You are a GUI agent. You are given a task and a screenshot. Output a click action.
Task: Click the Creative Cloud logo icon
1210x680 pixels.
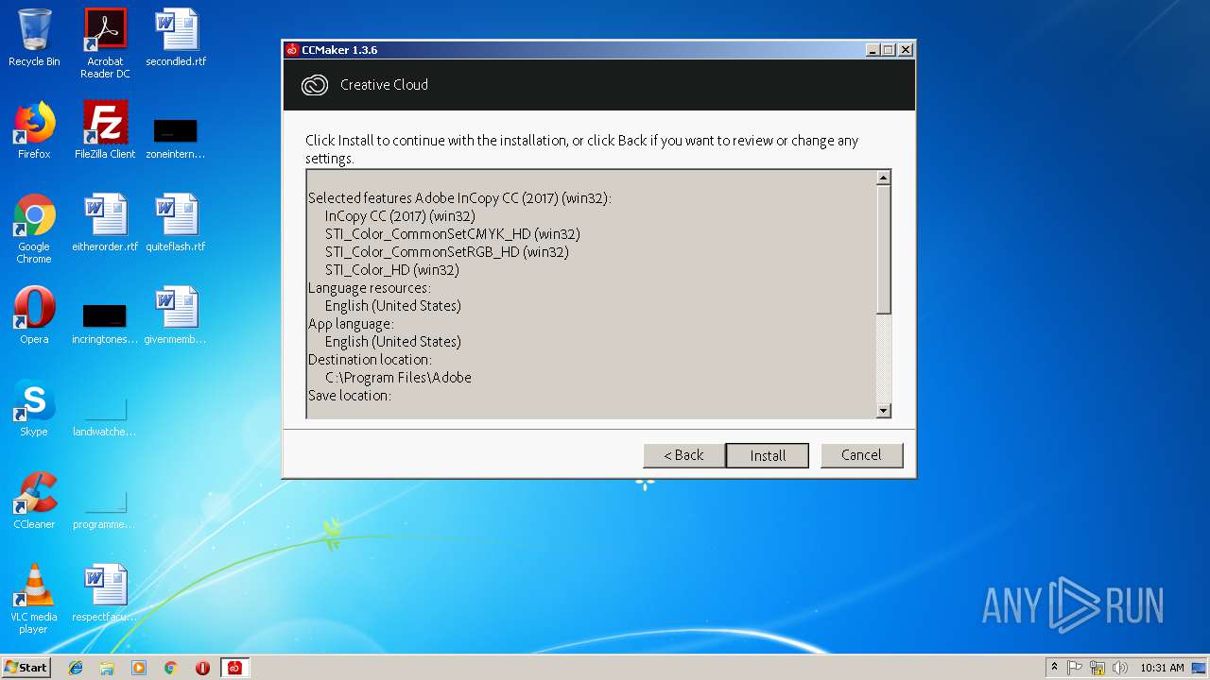point(314,85)
